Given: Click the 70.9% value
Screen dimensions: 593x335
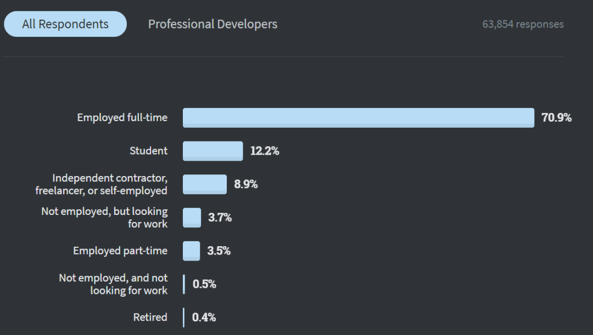Looking at the screenshot, I should [556, 118].
